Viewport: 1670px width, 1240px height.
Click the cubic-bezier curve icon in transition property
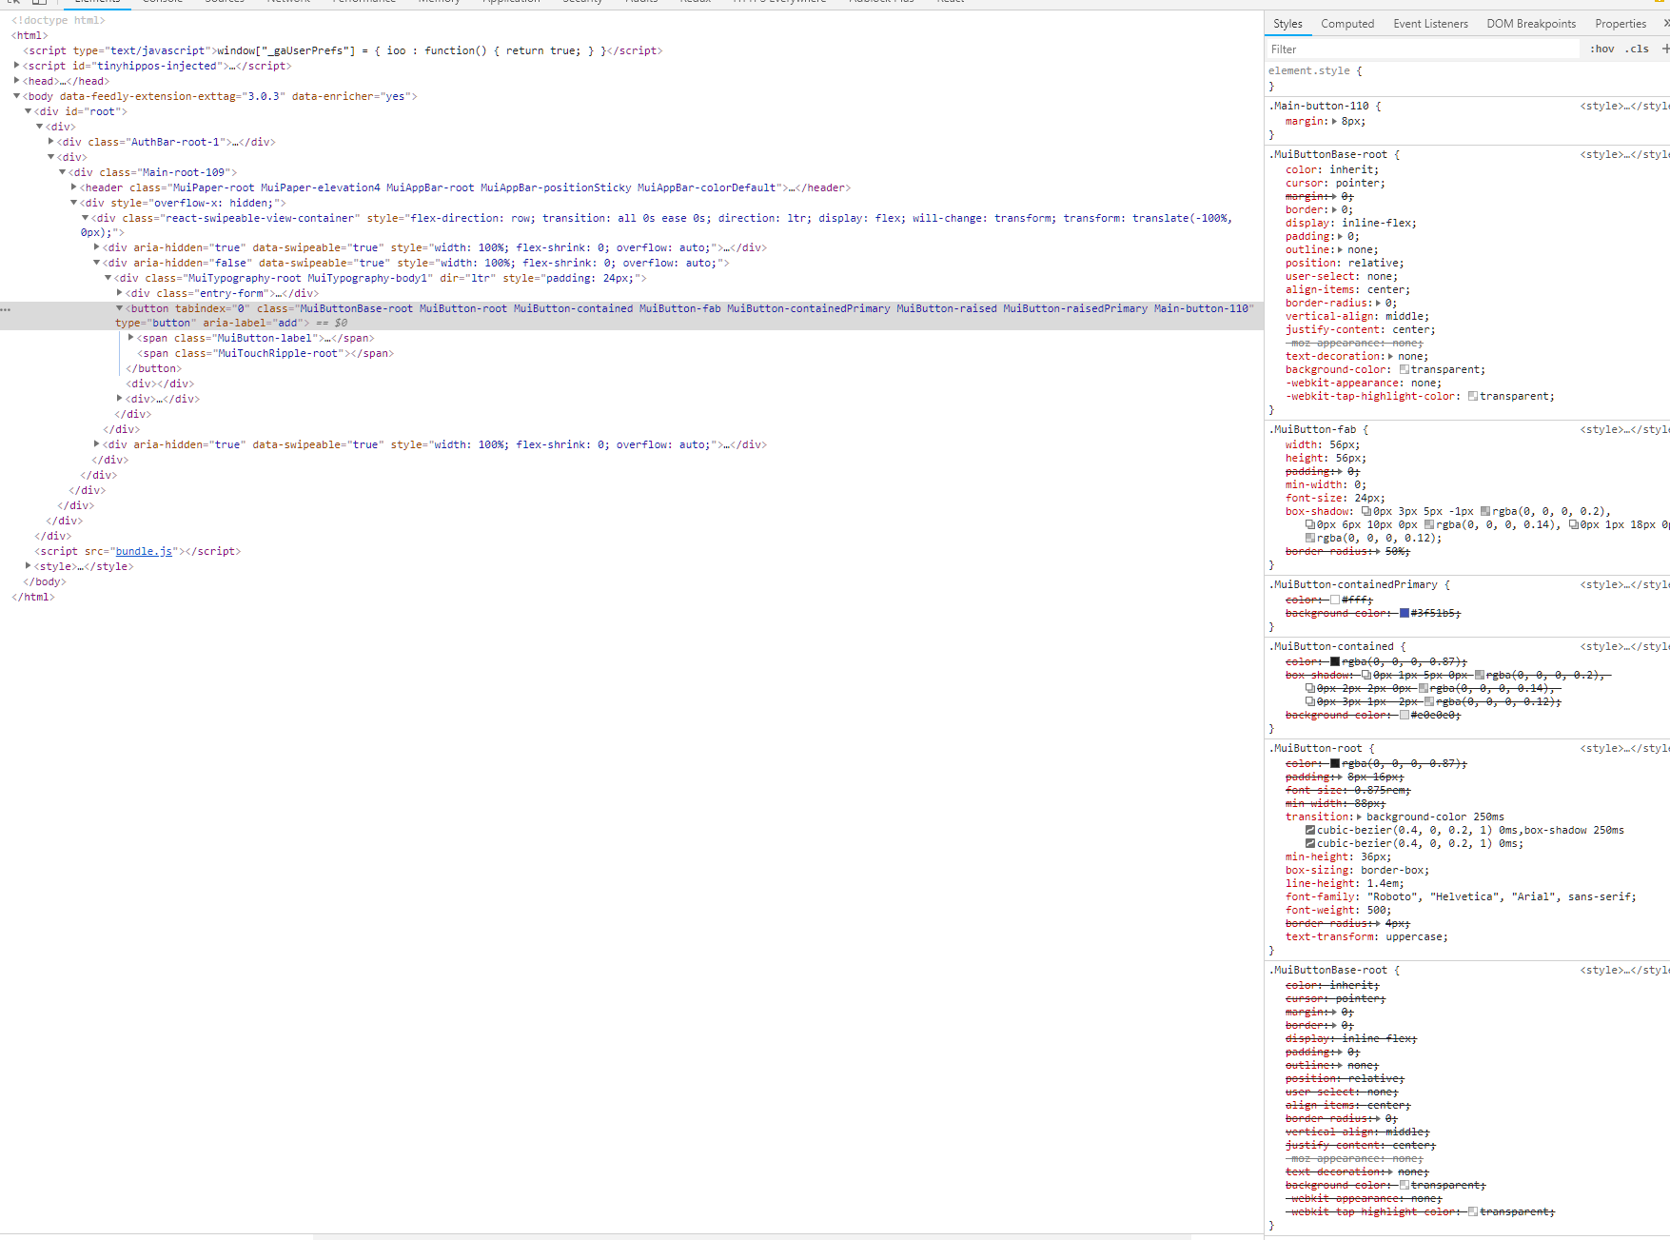click(1311, 830)
